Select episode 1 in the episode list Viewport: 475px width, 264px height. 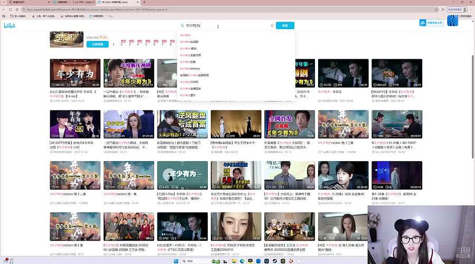114,44
